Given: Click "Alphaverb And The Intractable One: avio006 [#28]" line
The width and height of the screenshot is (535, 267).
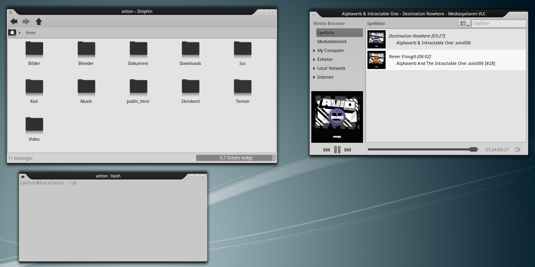Looking at the screenshot, I should [x=446, y=63].
